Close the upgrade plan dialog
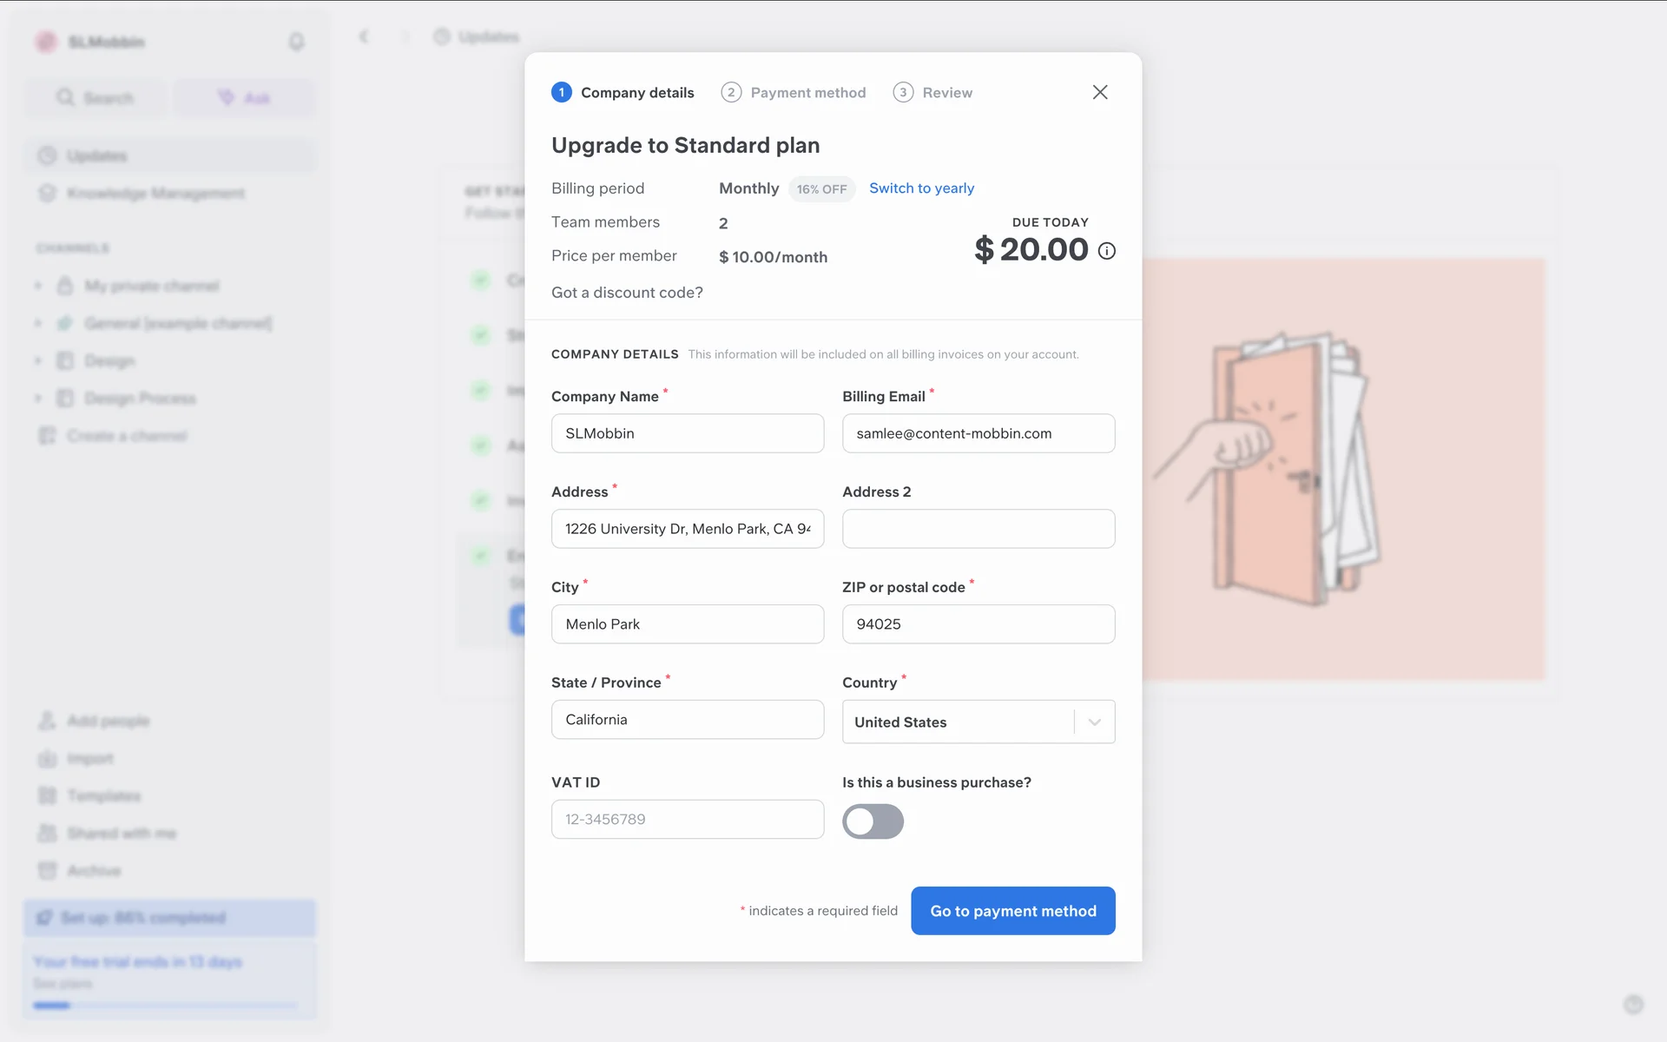This screenshot has height=1042, width=1667. 1099,92
